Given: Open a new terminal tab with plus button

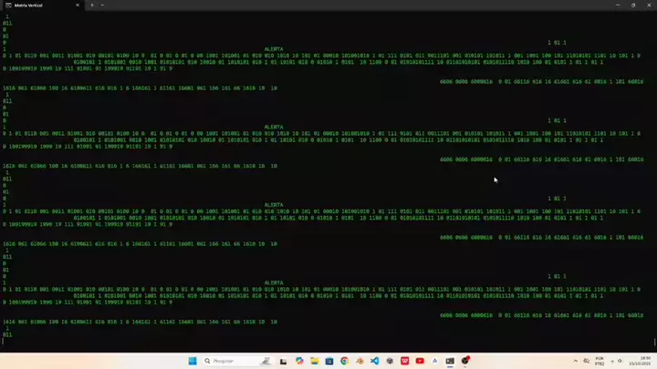Looking at the screenshot, I should point(92,5).
